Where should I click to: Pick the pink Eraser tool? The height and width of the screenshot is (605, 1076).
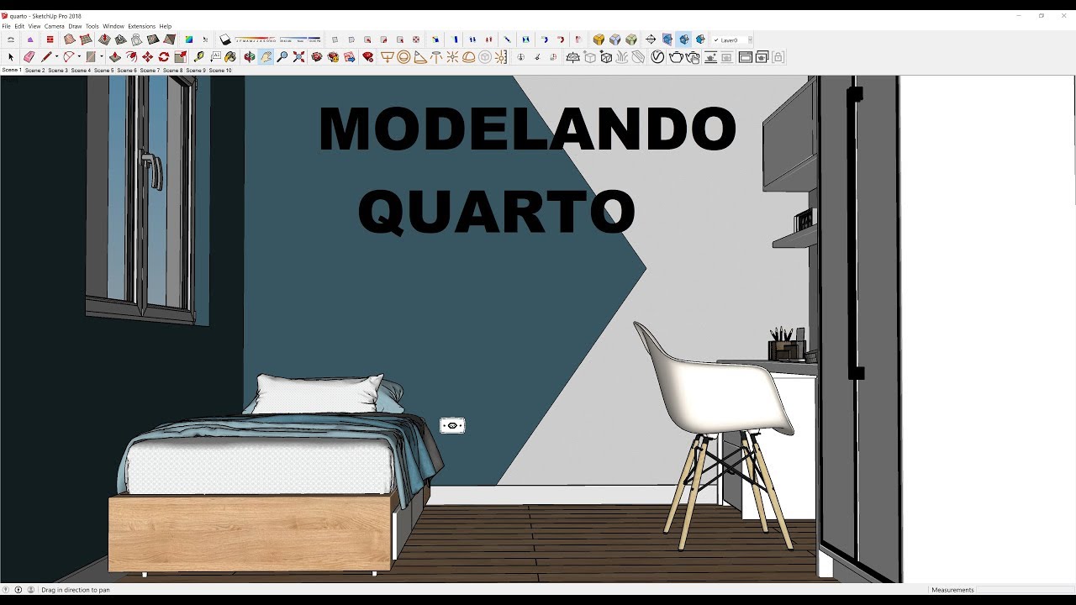point(29,57)
